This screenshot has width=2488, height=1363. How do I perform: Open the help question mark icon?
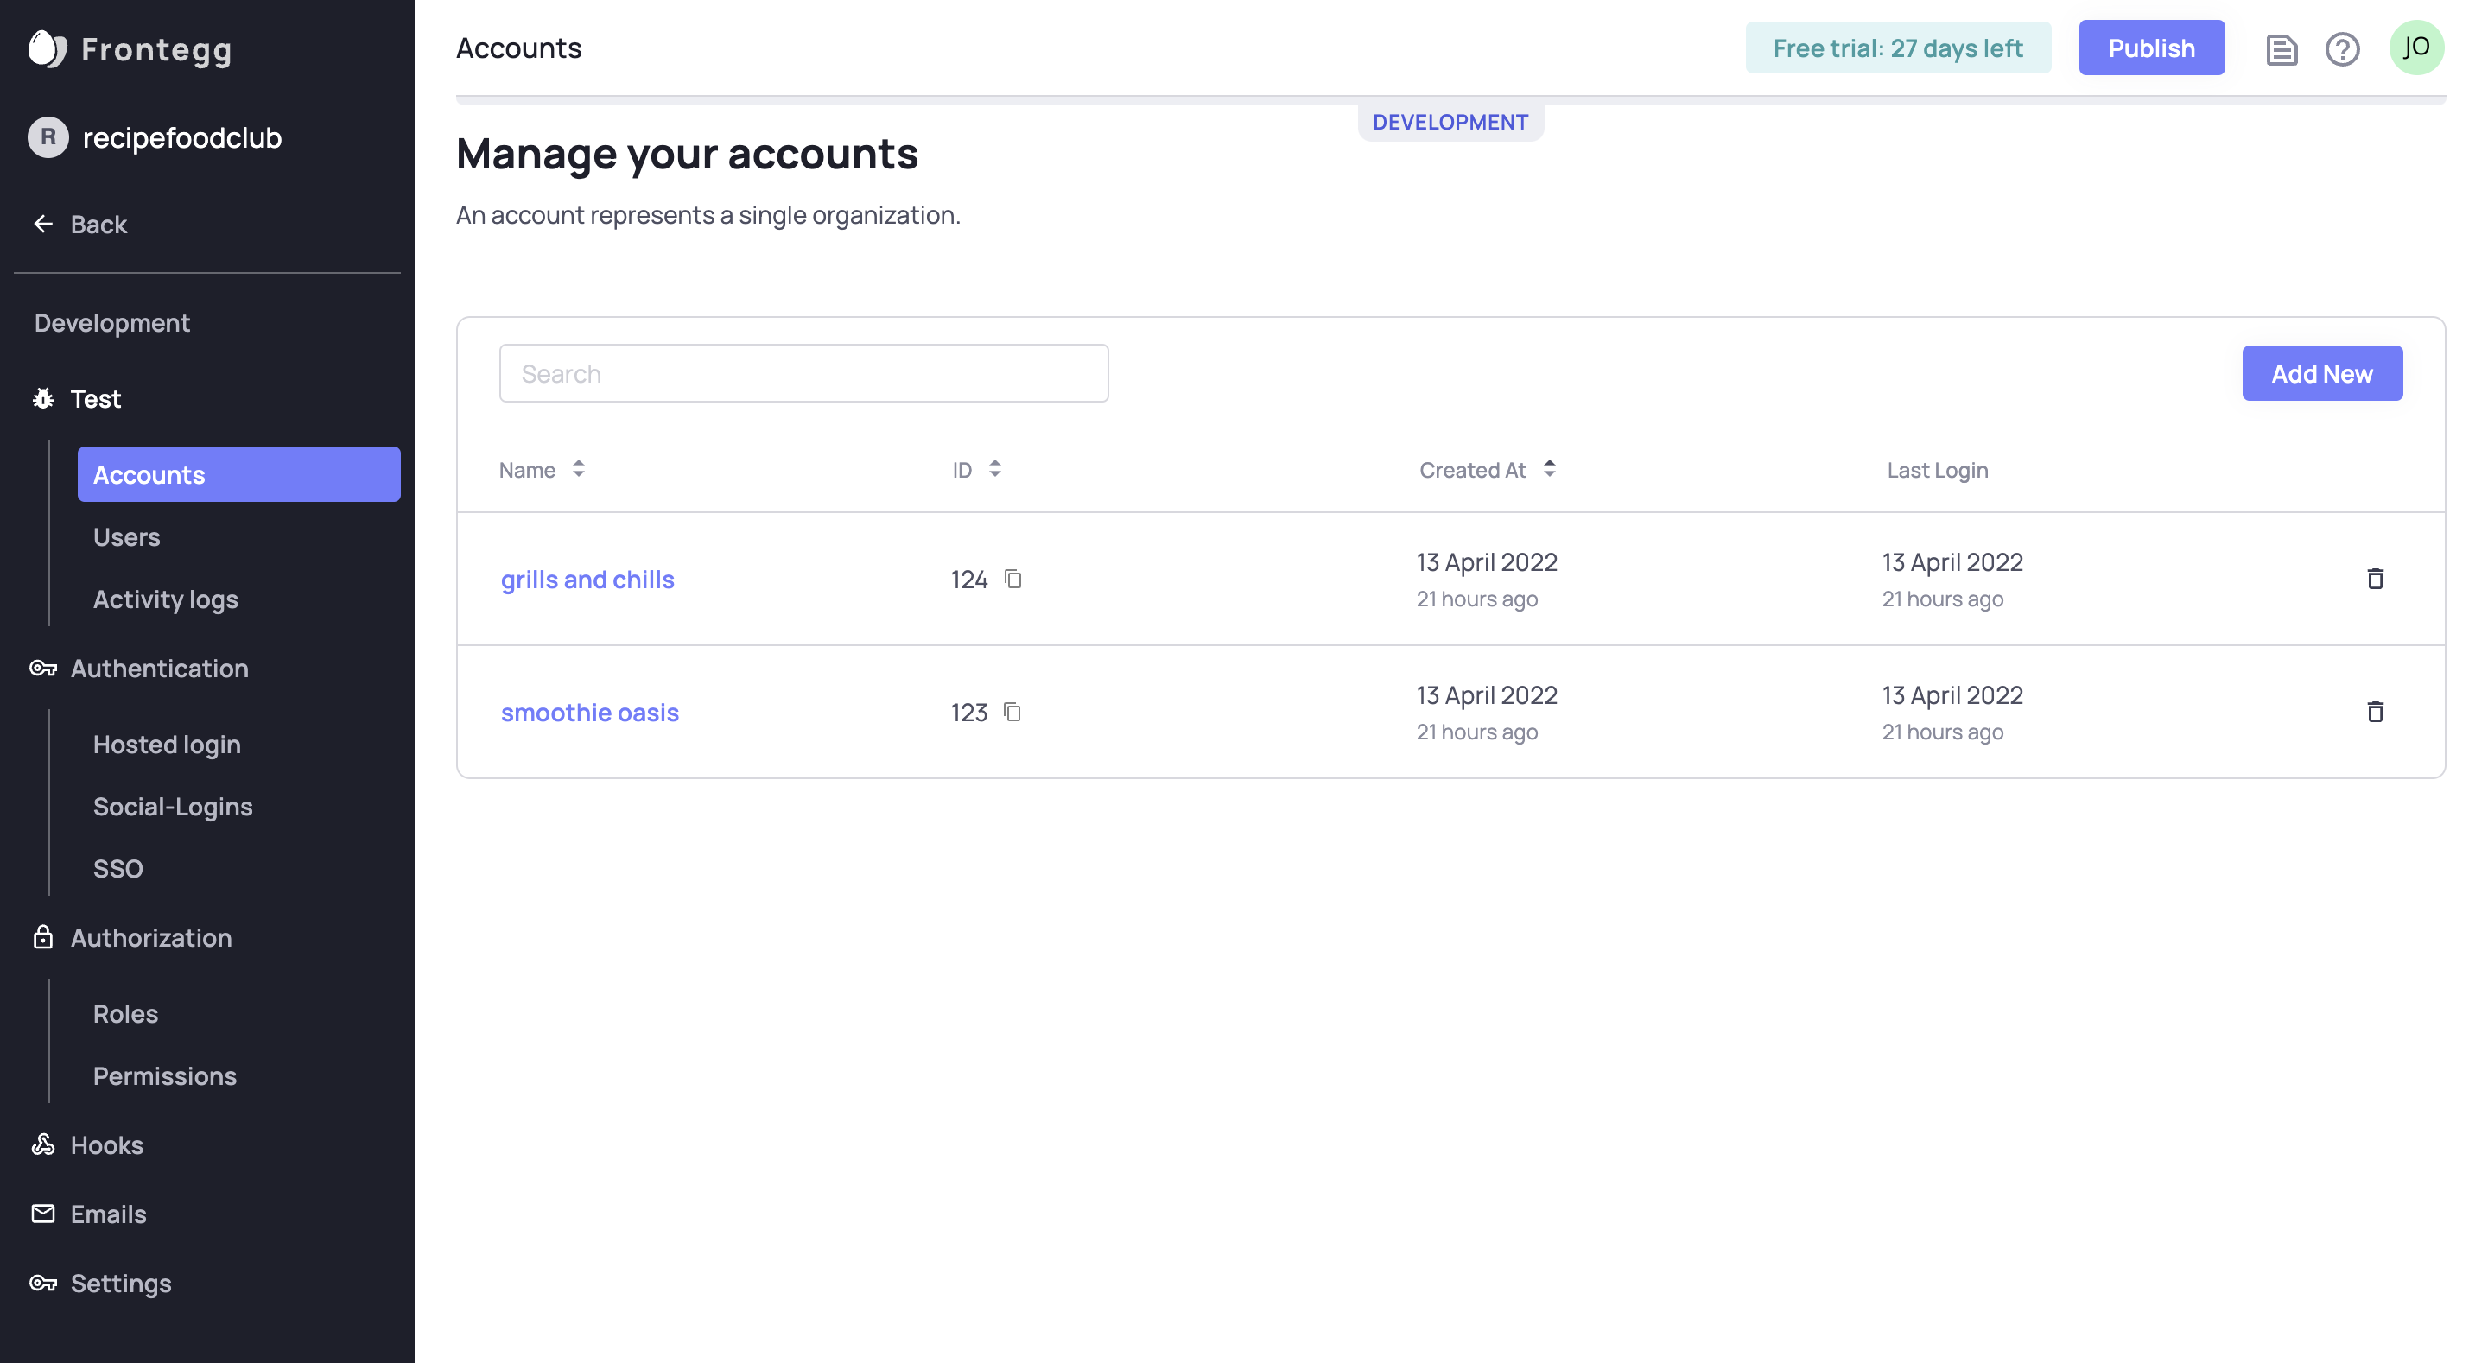coord(2342,48)
